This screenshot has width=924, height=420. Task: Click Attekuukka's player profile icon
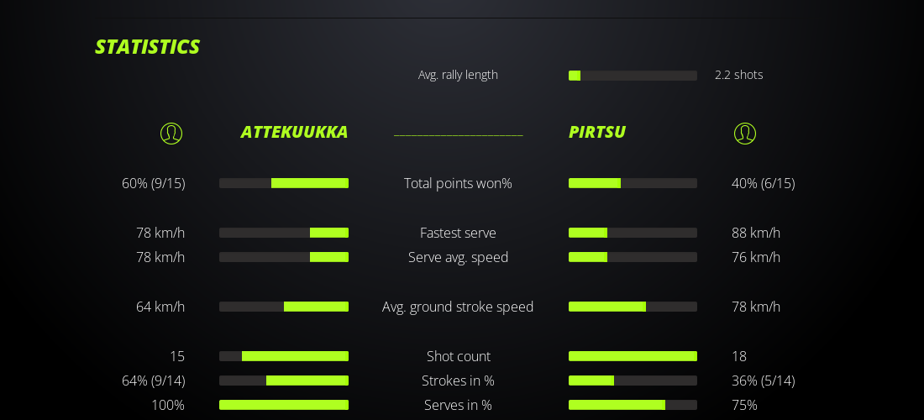(x=171, y=133)
